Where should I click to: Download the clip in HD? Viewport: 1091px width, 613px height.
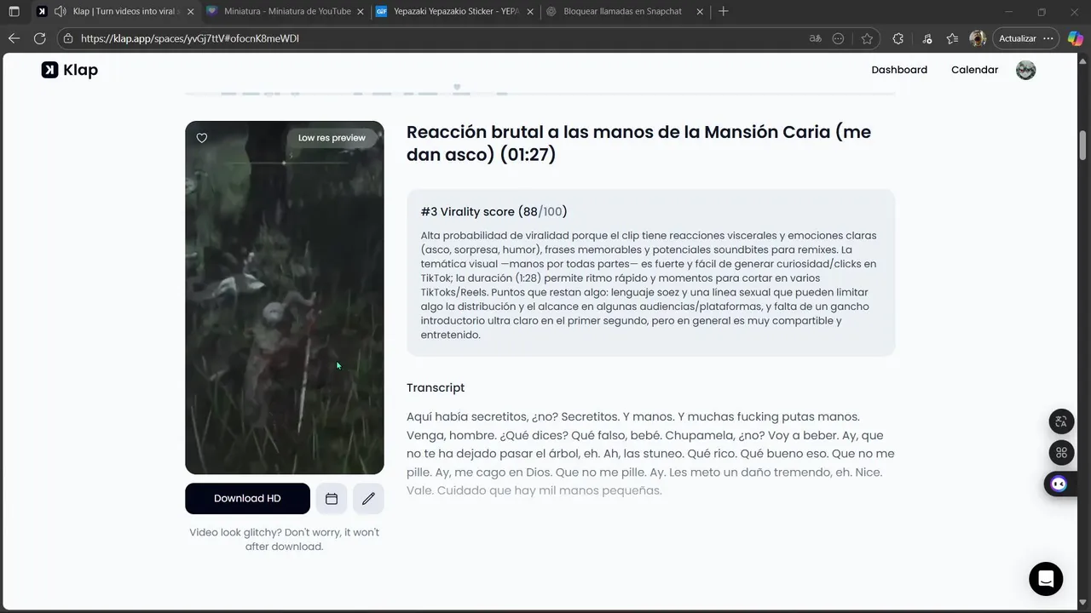tap(247, 499)
